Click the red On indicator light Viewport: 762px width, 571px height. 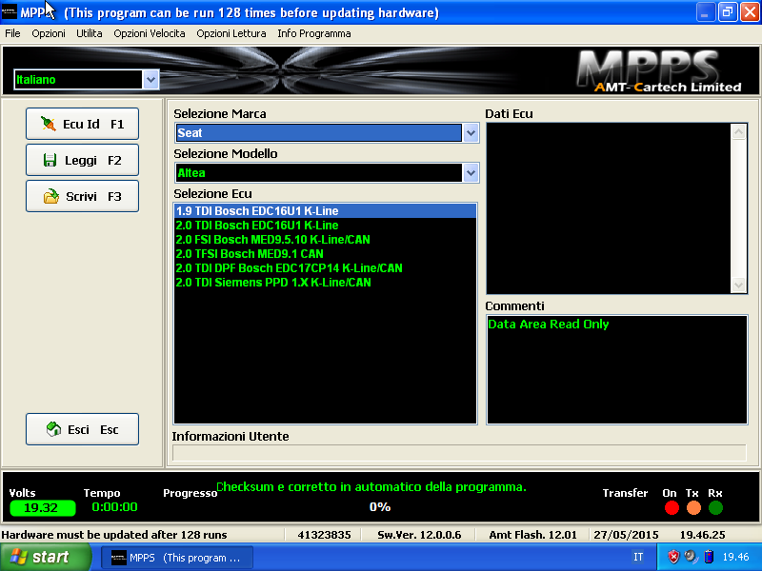click(672, 508)
